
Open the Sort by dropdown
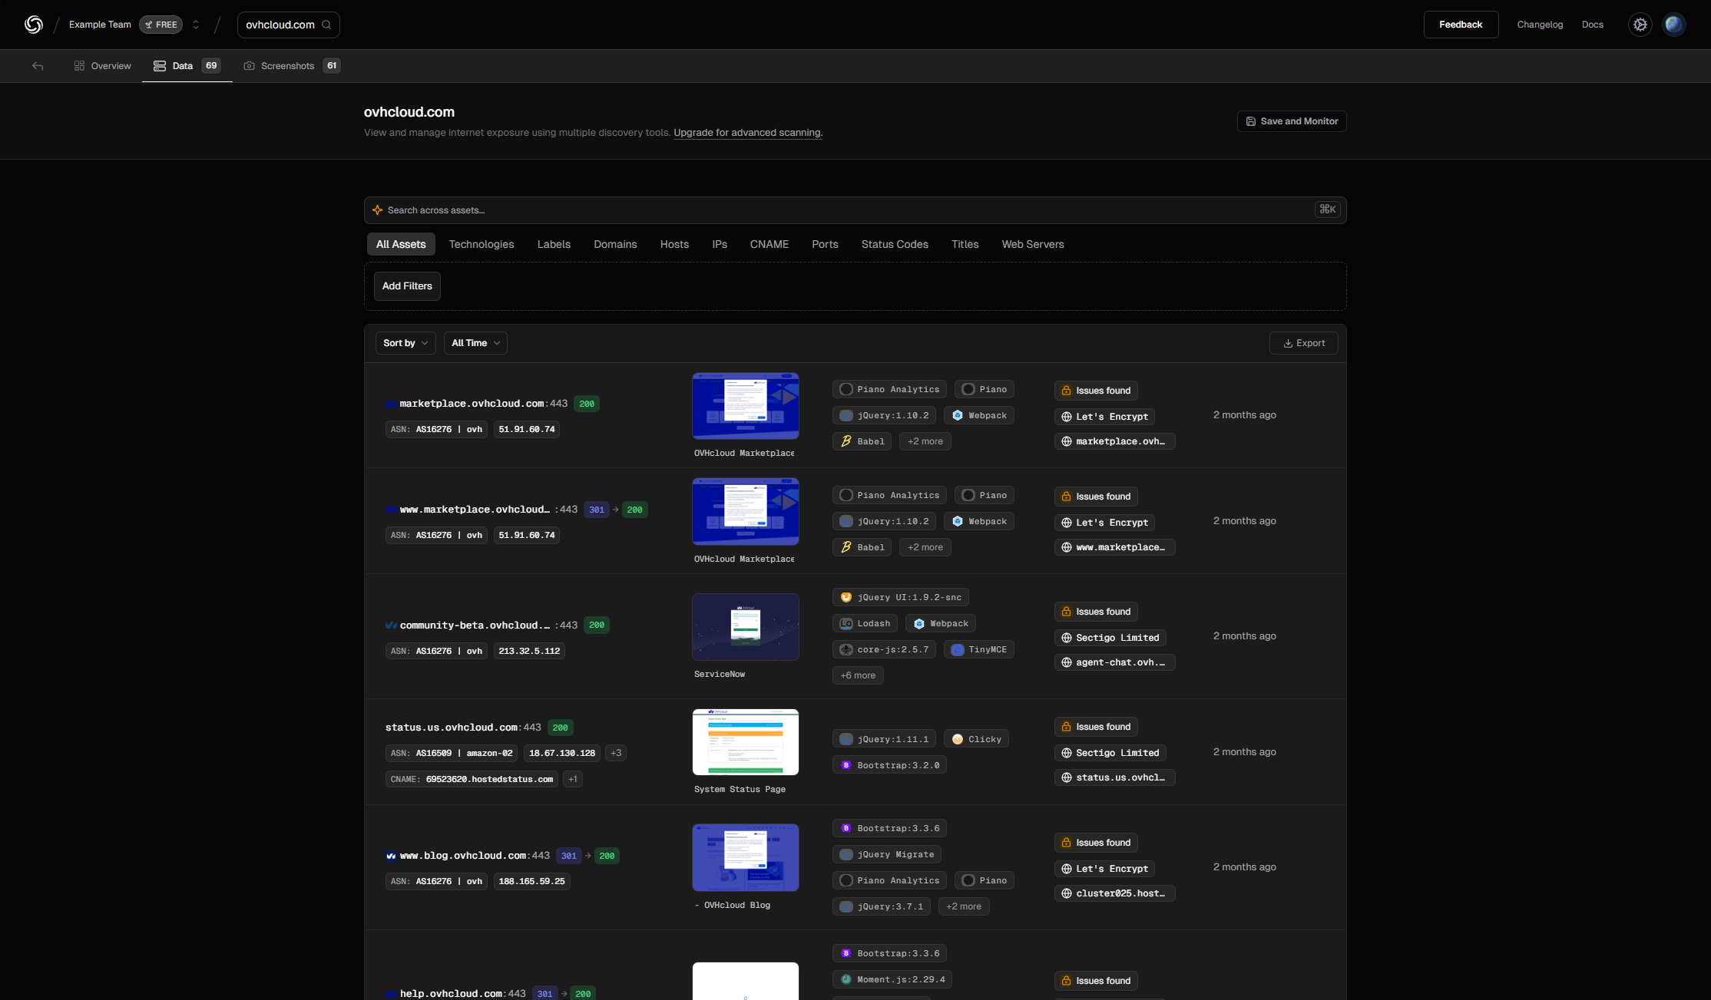405,343
